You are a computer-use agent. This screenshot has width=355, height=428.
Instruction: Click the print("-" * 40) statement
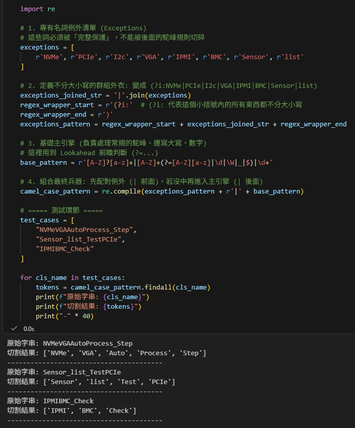pyautogui.click(x=65, y=316)
